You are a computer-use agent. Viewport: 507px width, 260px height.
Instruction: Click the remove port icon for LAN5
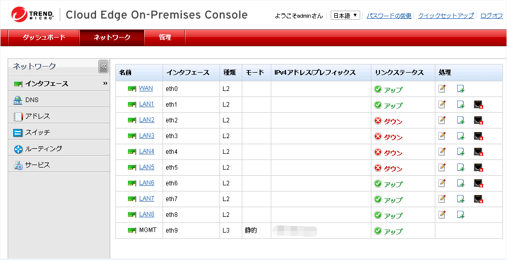[x=478, y=168]
